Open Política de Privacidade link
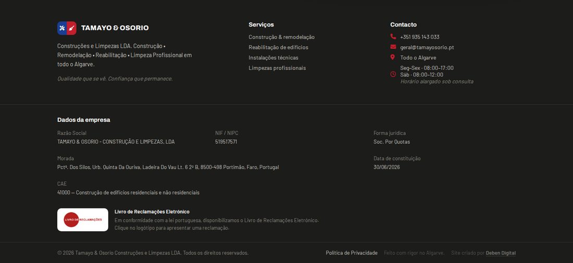The width and height of the screenshot is (573, 263). [x=352, y=253]
